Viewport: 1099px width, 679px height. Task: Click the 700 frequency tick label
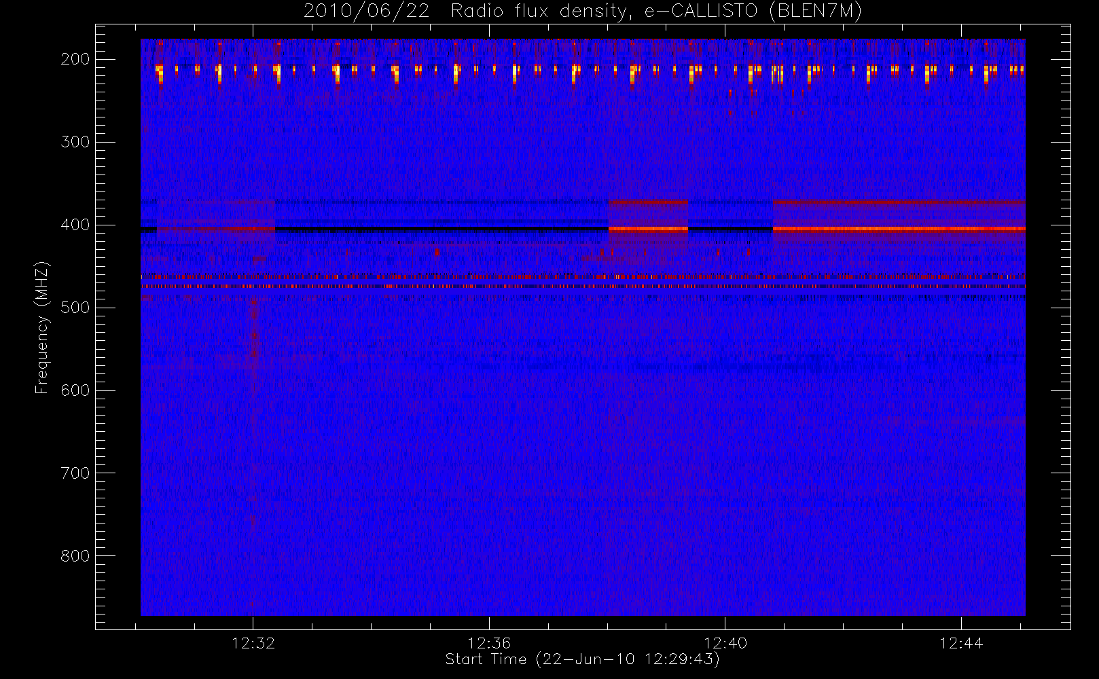pyautogui.click(x=75, y=473)
